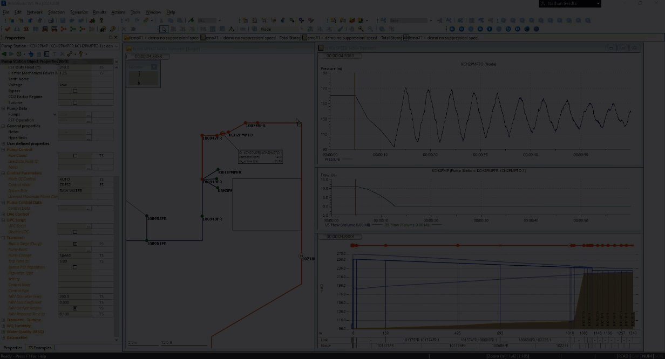Click the network map timestamp 00:00:04.8383 field

pyautogui.click(x=148, y=56)
